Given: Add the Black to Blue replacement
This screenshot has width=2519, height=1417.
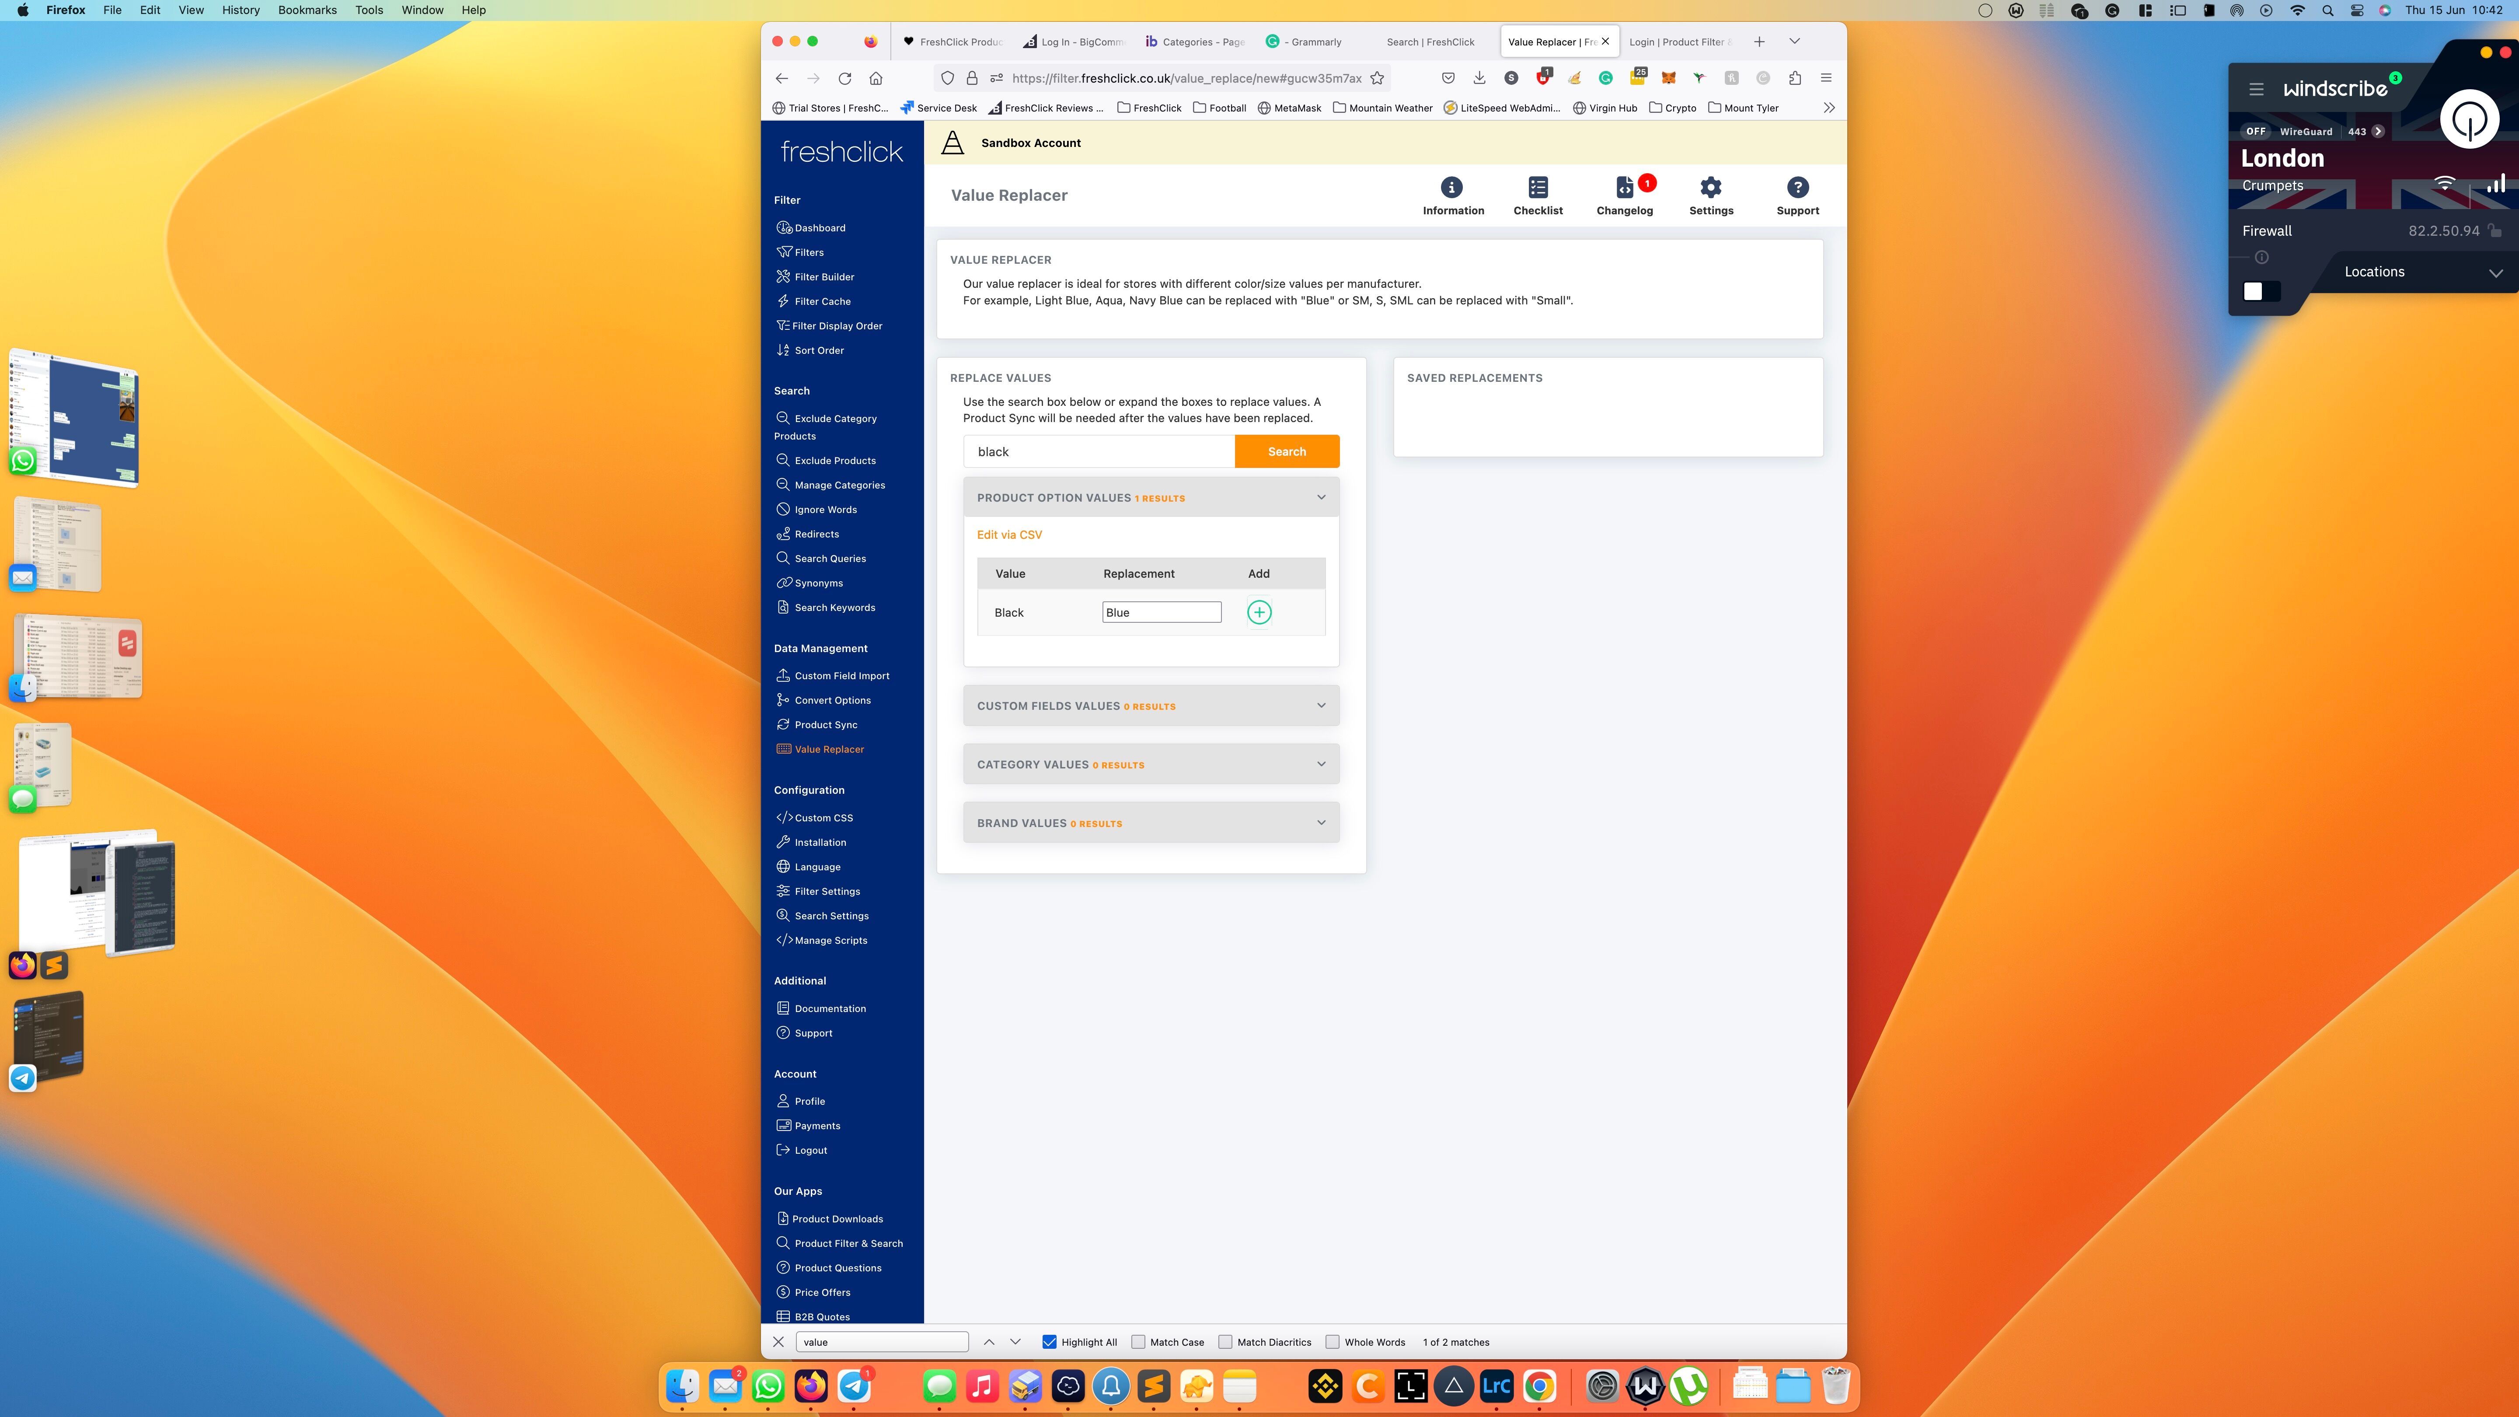Looking at the screenshot, I should click(1259, 611).
